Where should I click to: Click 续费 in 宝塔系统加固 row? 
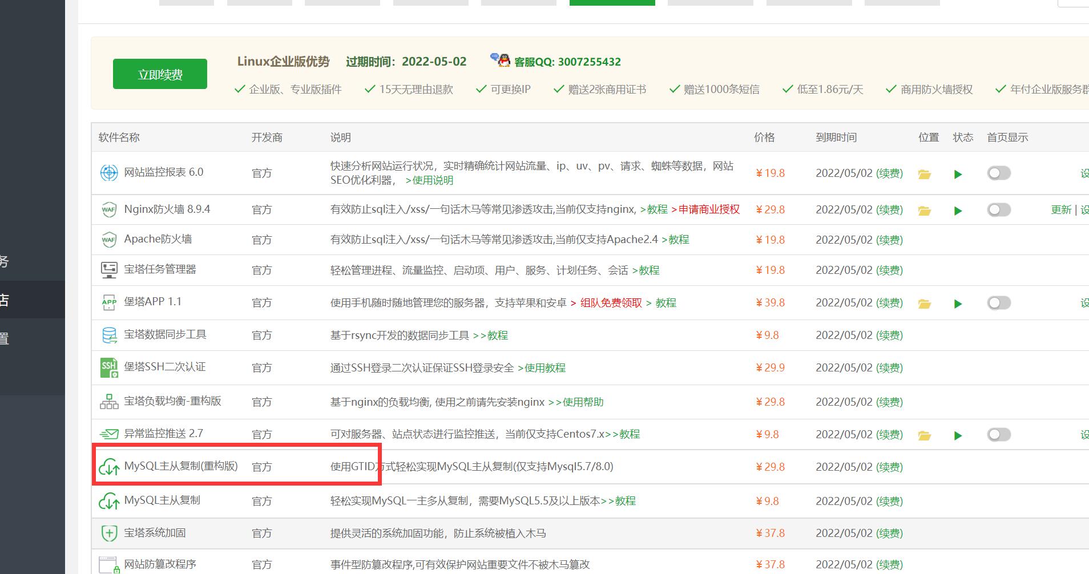(x=889, y=533)
